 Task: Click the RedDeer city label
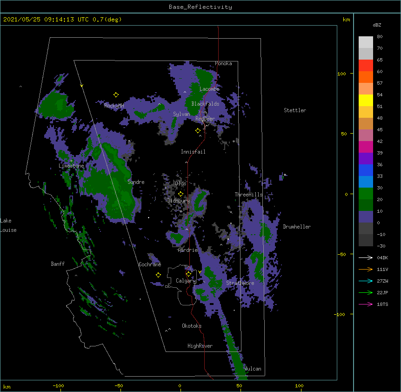[x=205, y=119]
